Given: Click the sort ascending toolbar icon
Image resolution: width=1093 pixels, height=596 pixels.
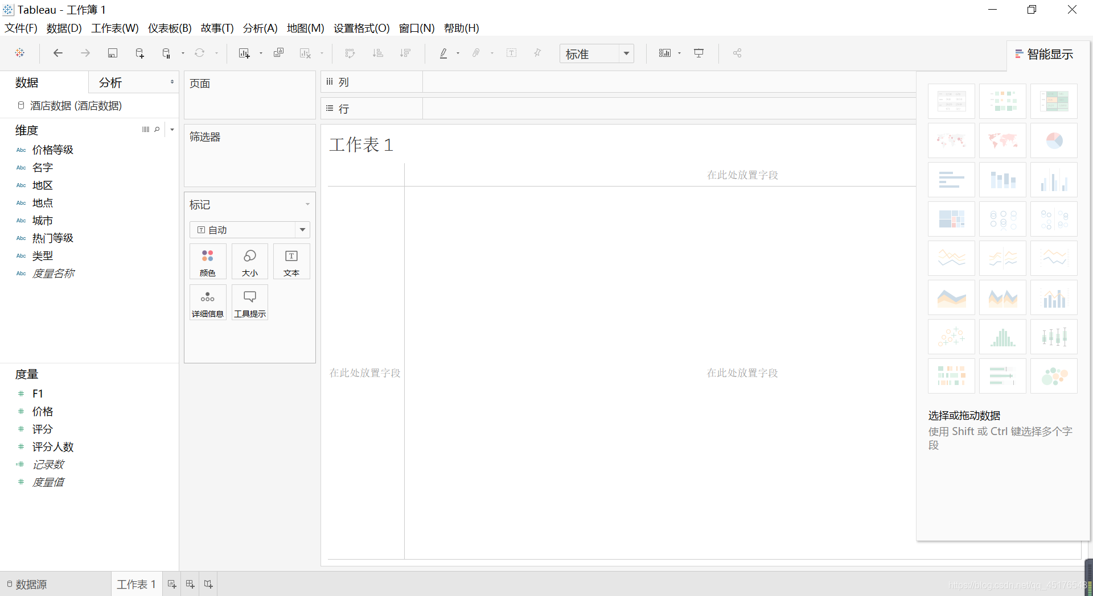Looking at the screenshot, I should coord(377,53).
